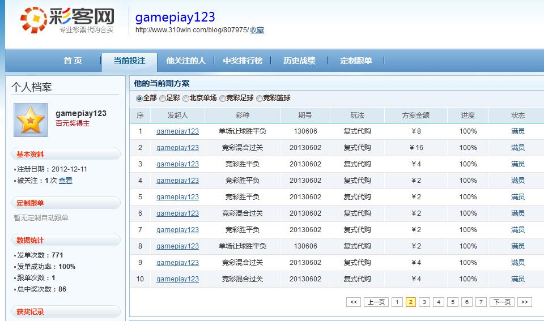
Task: Go to page 3 in pagination
Action: [x=424, y=302]
